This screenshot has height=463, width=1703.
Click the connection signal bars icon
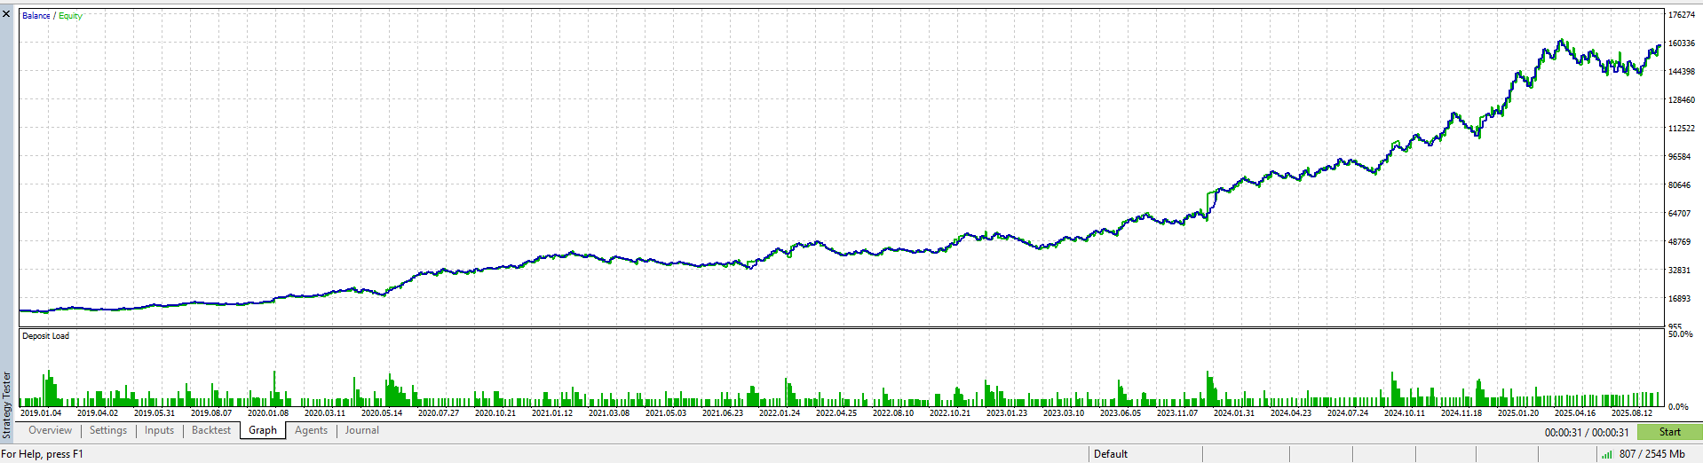point(1606,454)
